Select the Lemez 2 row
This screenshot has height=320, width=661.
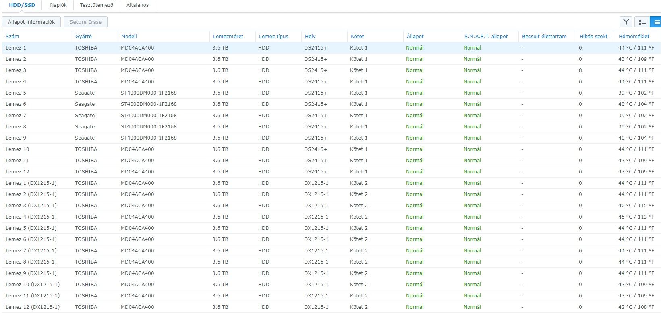[332, 59]
